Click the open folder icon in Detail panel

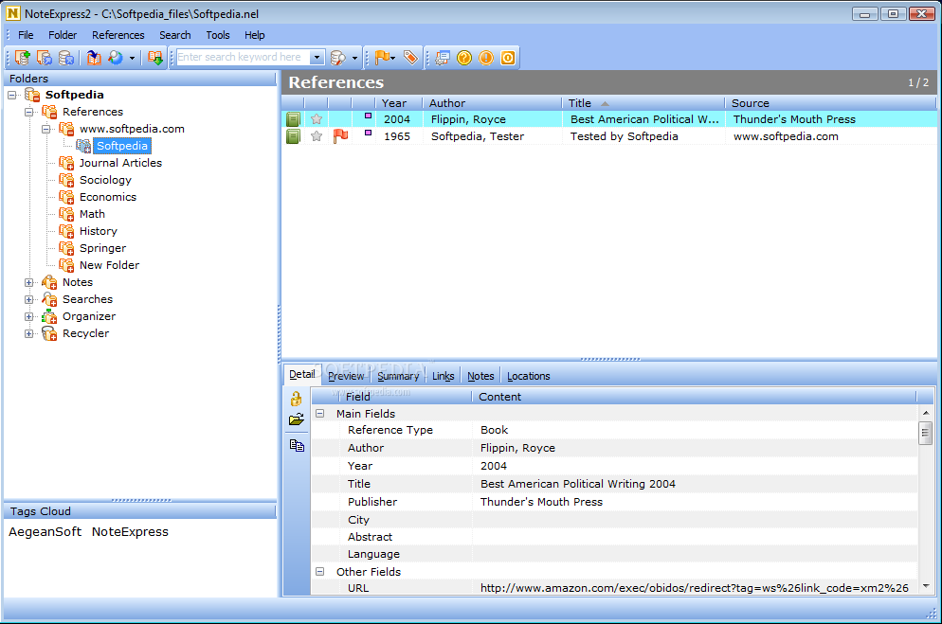point(297,419)
